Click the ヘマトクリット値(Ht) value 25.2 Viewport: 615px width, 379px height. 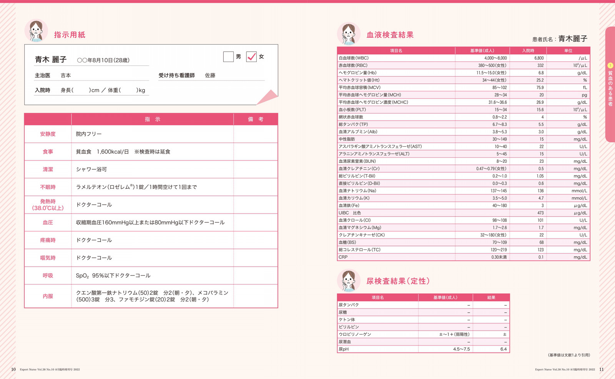point(540,80)
